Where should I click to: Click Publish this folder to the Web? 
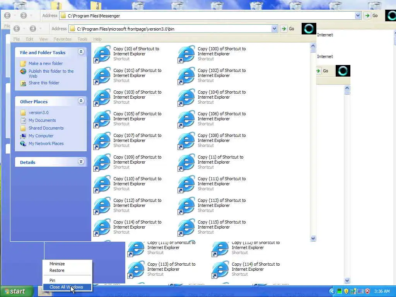click(x=51, y=73)
